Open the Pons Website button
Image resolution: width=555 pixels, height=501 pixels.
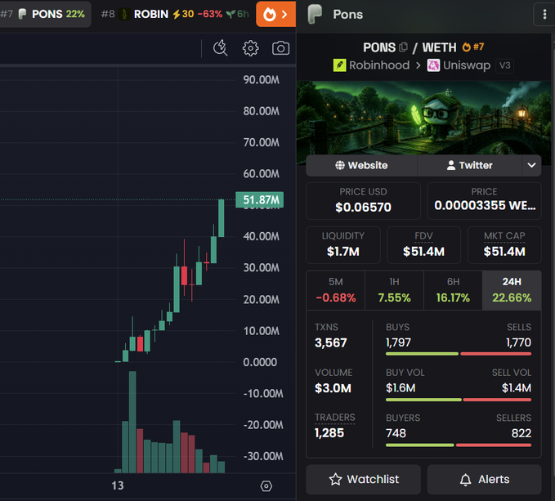[x=361, y=165]
